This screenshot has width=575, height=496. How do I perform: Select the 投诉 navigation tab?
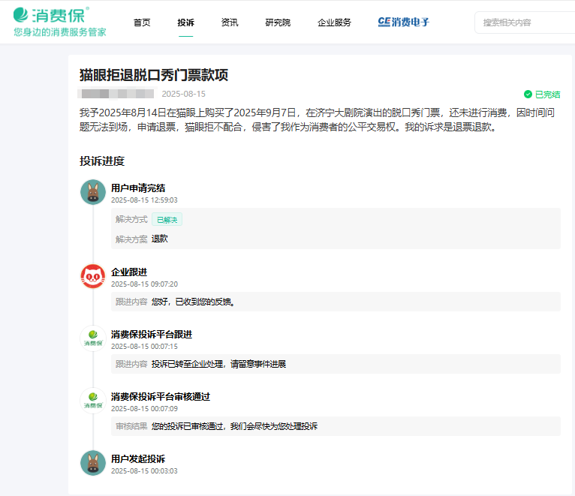pos(185,23)
